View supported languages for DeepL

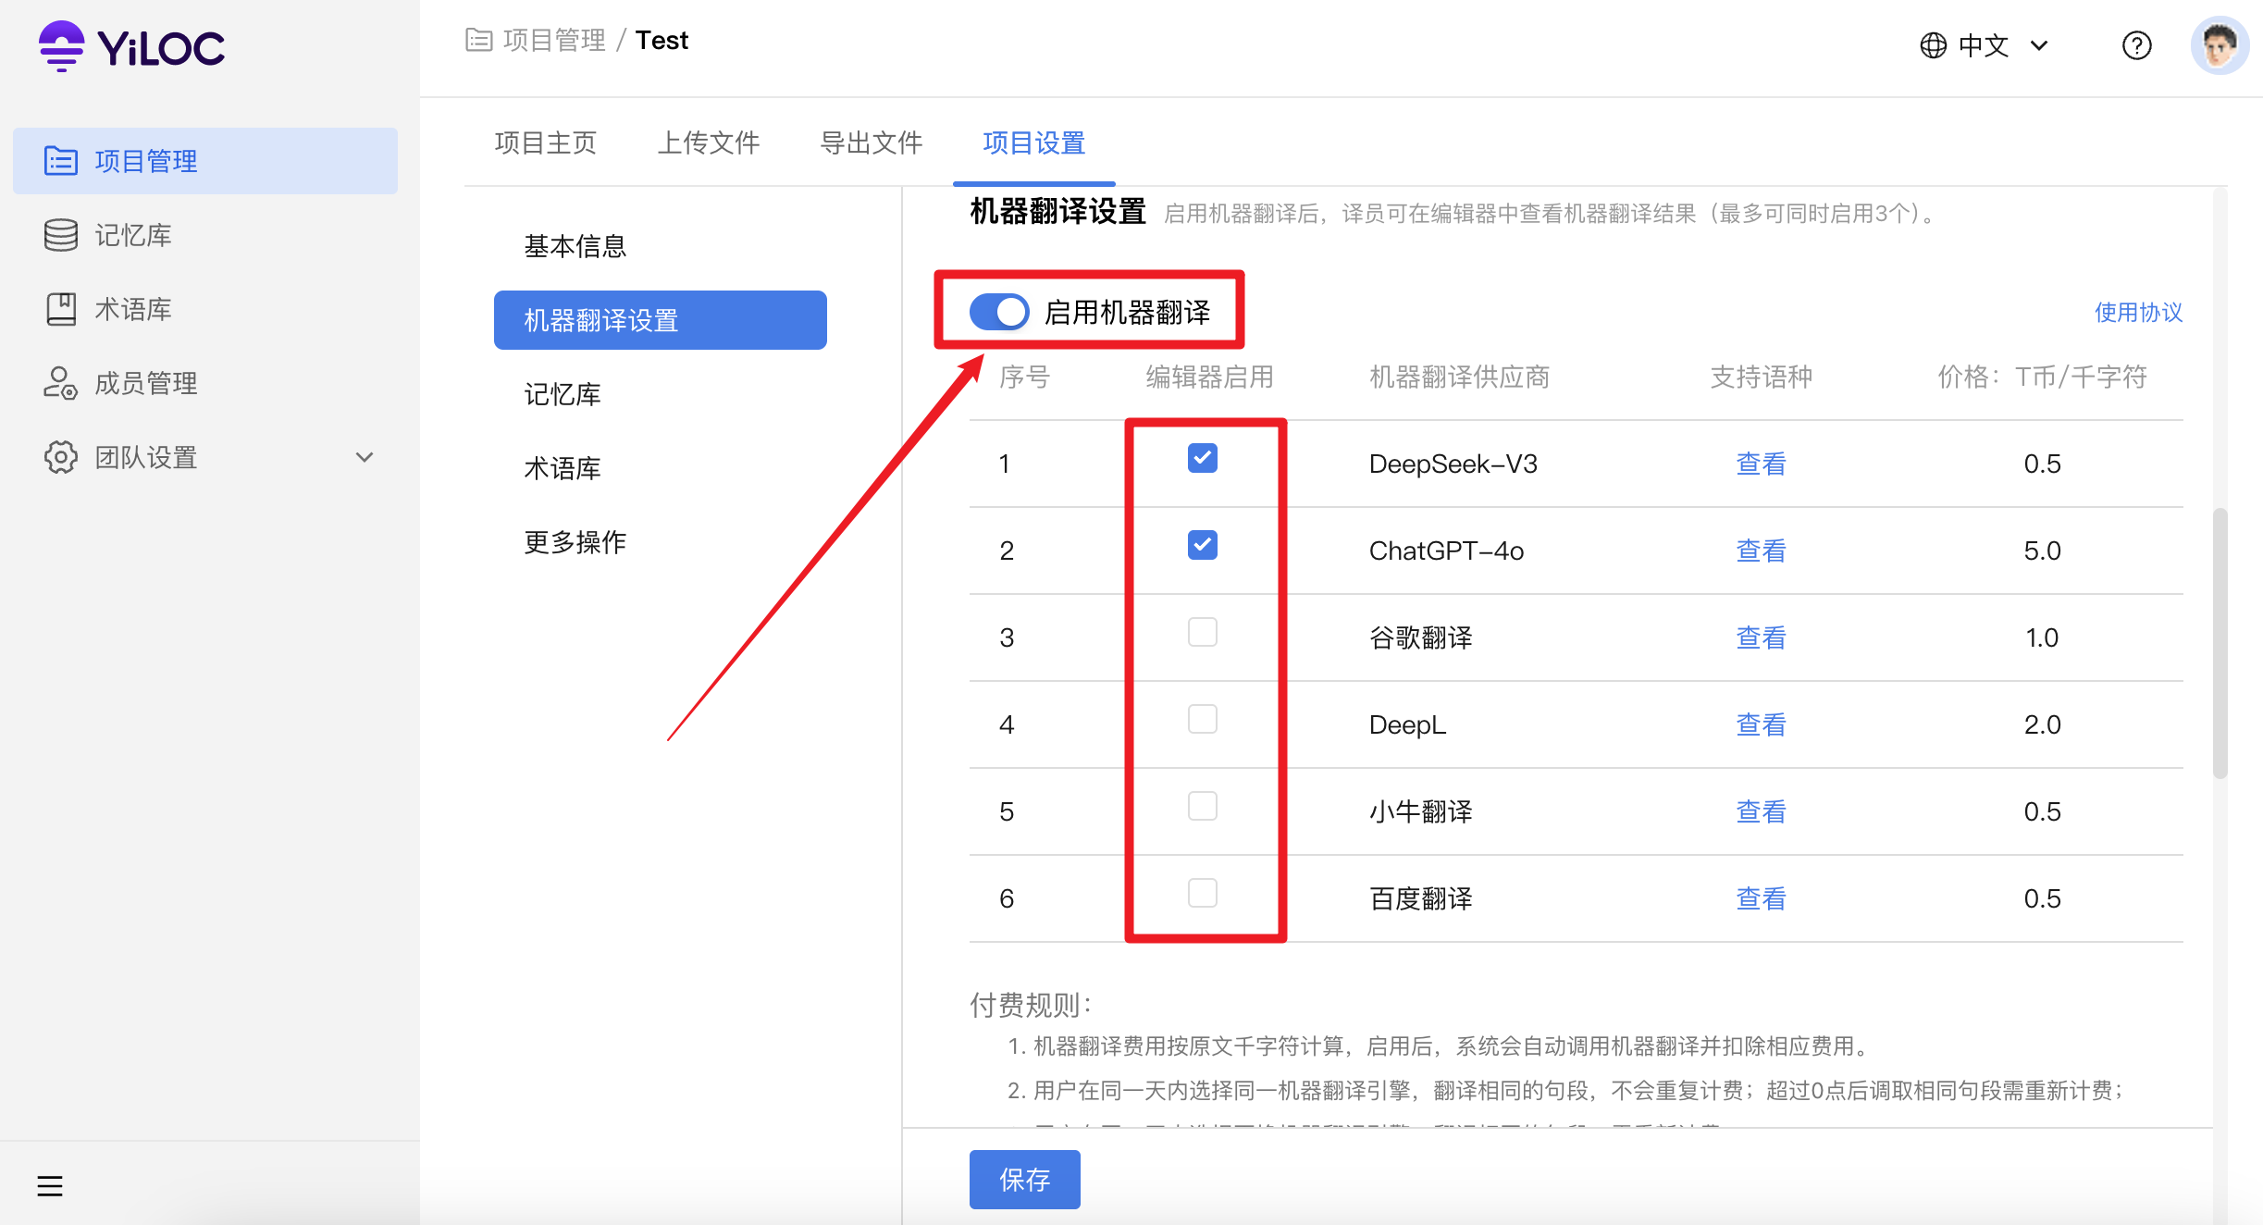click(x=1761, y=724)
